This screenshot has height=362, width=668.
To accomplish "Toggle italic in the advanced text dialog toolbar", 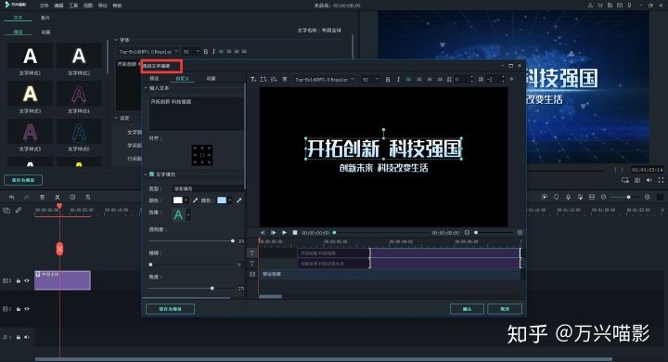I will pos(398,79).
